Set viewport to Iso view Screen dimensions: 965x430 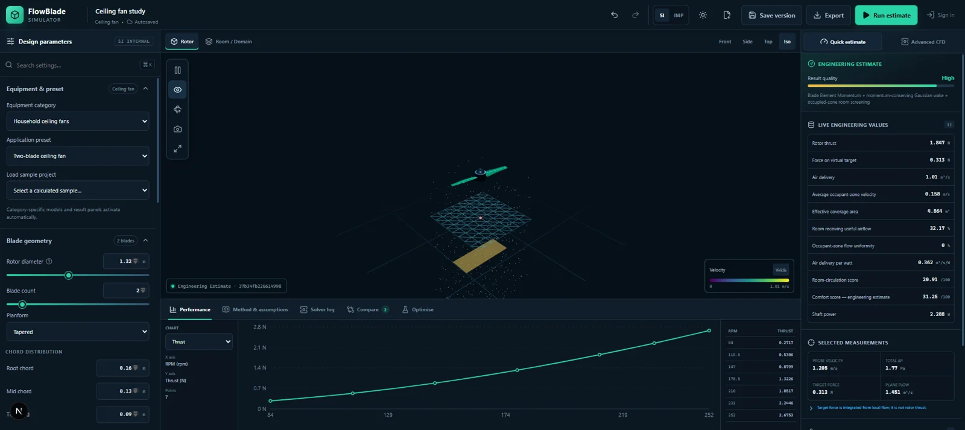787,42
